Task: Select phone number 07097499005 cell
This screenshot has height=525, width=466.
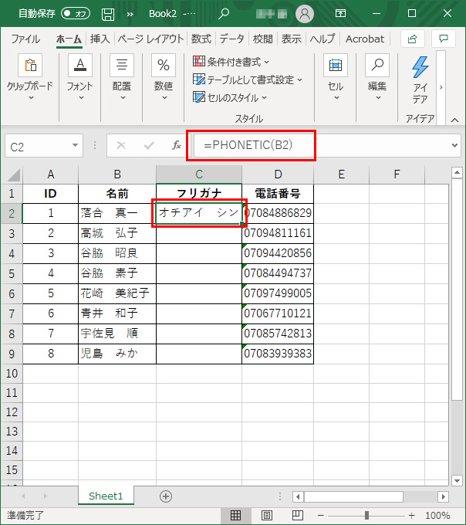Action: [278, 293]
